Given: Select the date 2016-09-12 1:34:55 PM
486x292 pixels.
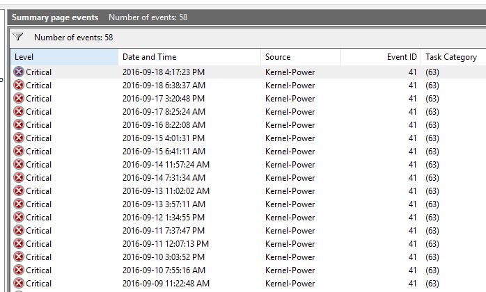Looking at the screenshot, I should pos(164,218).
